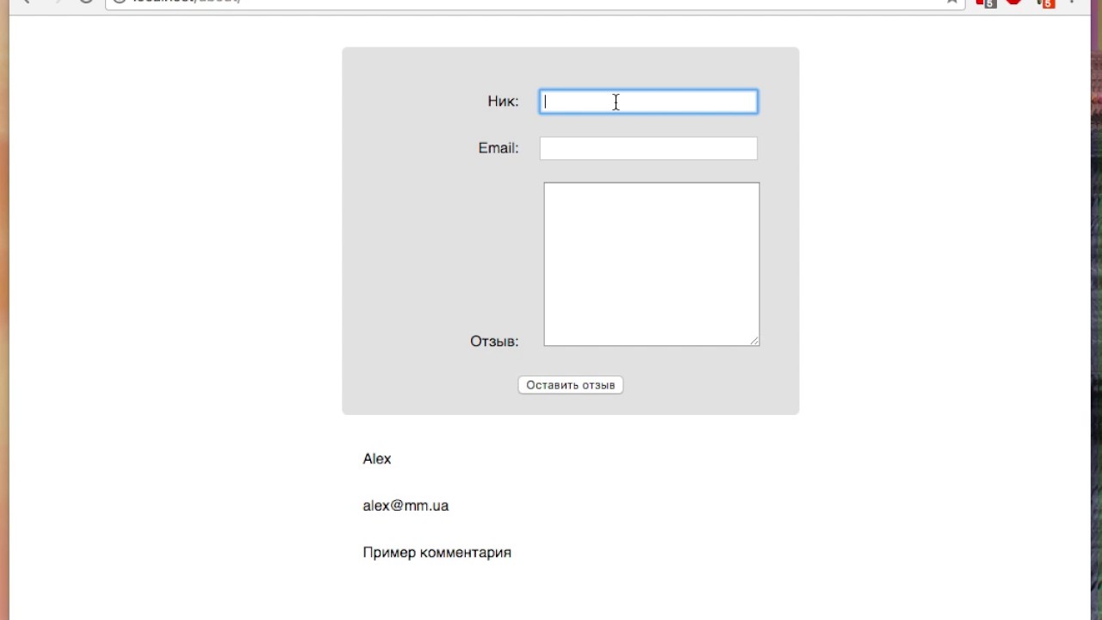This screenshot has height=620, width=1102.
Task: Click the Email: label
Action: pyautogui.click(x=498, y=148)
